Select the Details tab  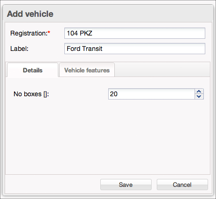click(x=33, y=70)
